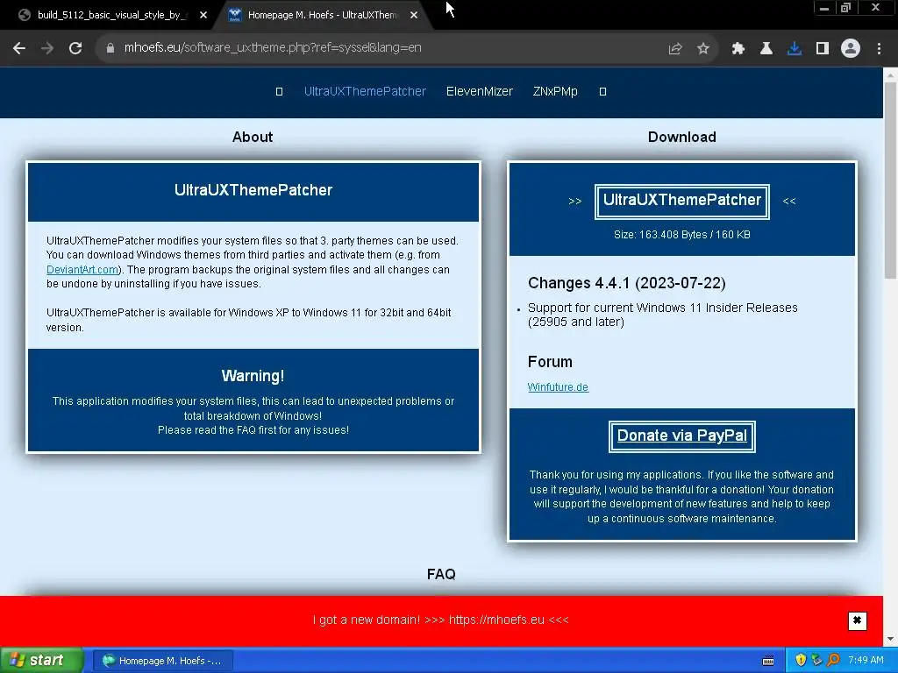Click Donate via PayPal

click(x=681, y=436)
